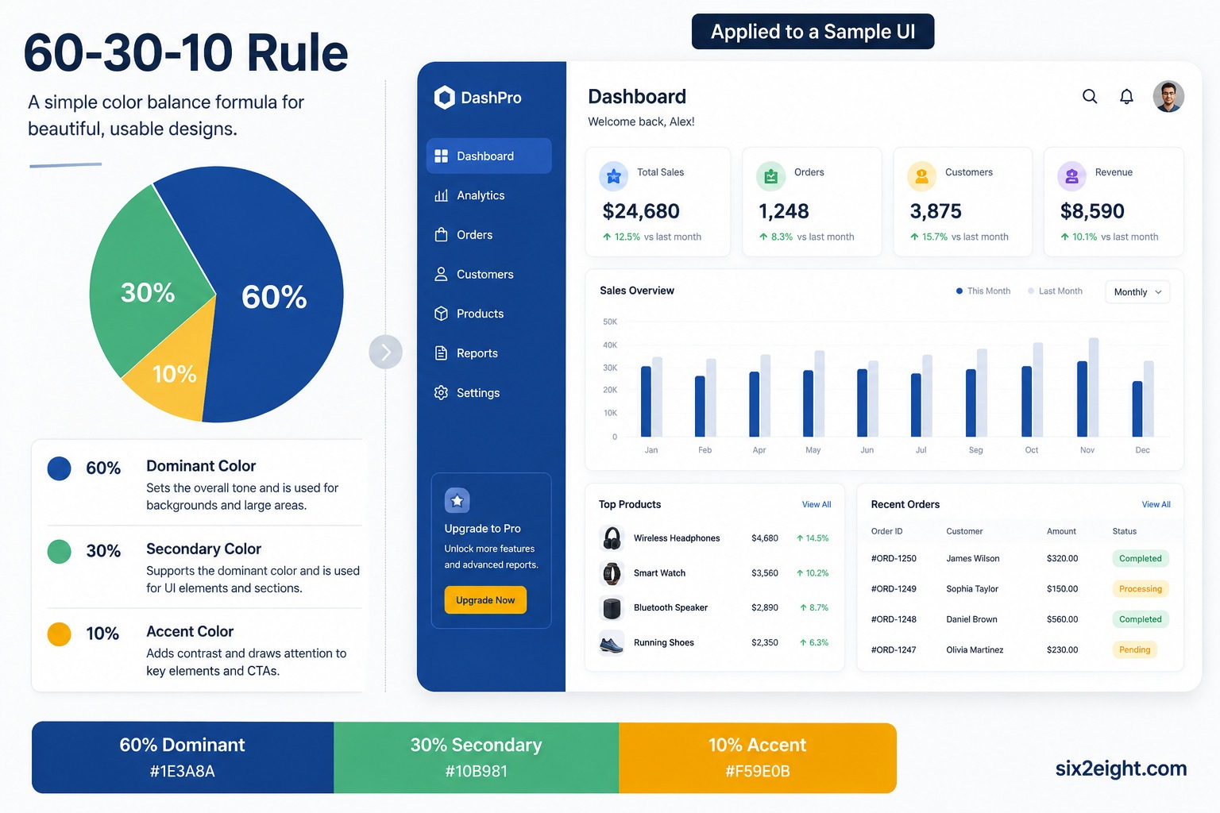Image resolution: width=1220 pixels, height=813 pixels.
Task: Click the 30% green pie slice
Action: click(148, 292)
